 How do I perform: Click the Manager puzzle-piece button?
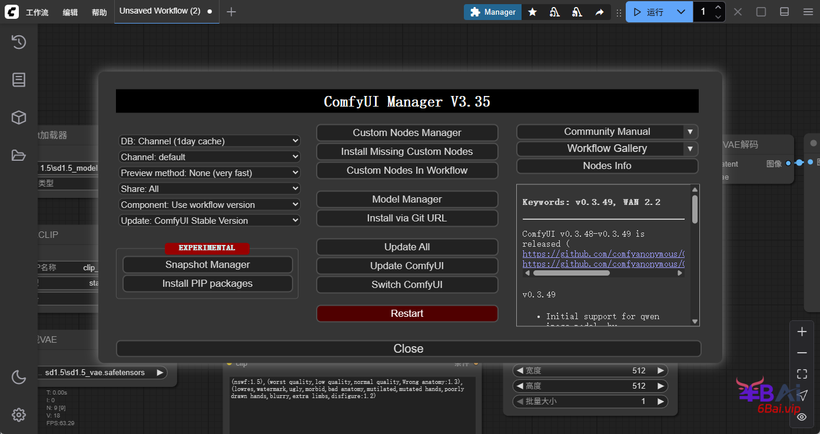pos(493,12)
